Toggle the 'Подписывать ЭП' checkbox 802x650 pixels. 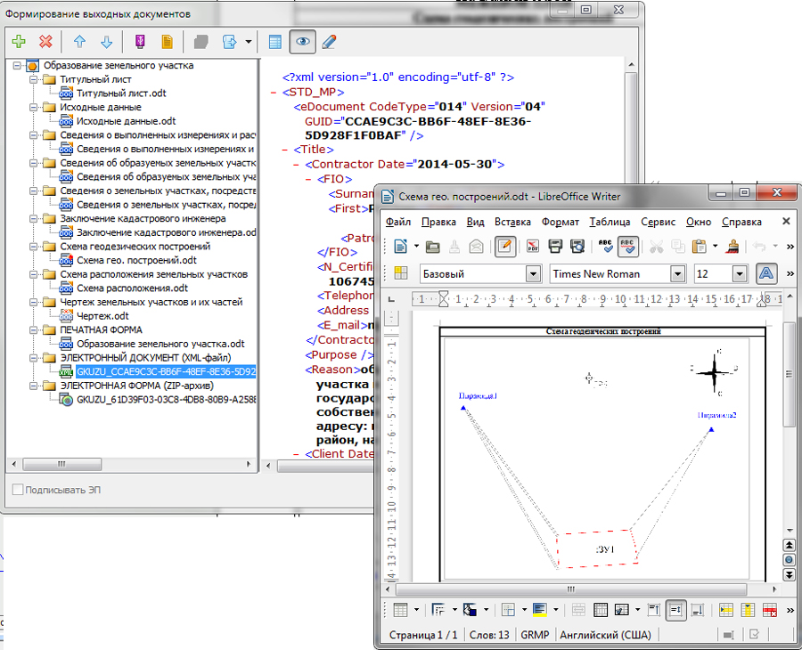click(18, 490)
